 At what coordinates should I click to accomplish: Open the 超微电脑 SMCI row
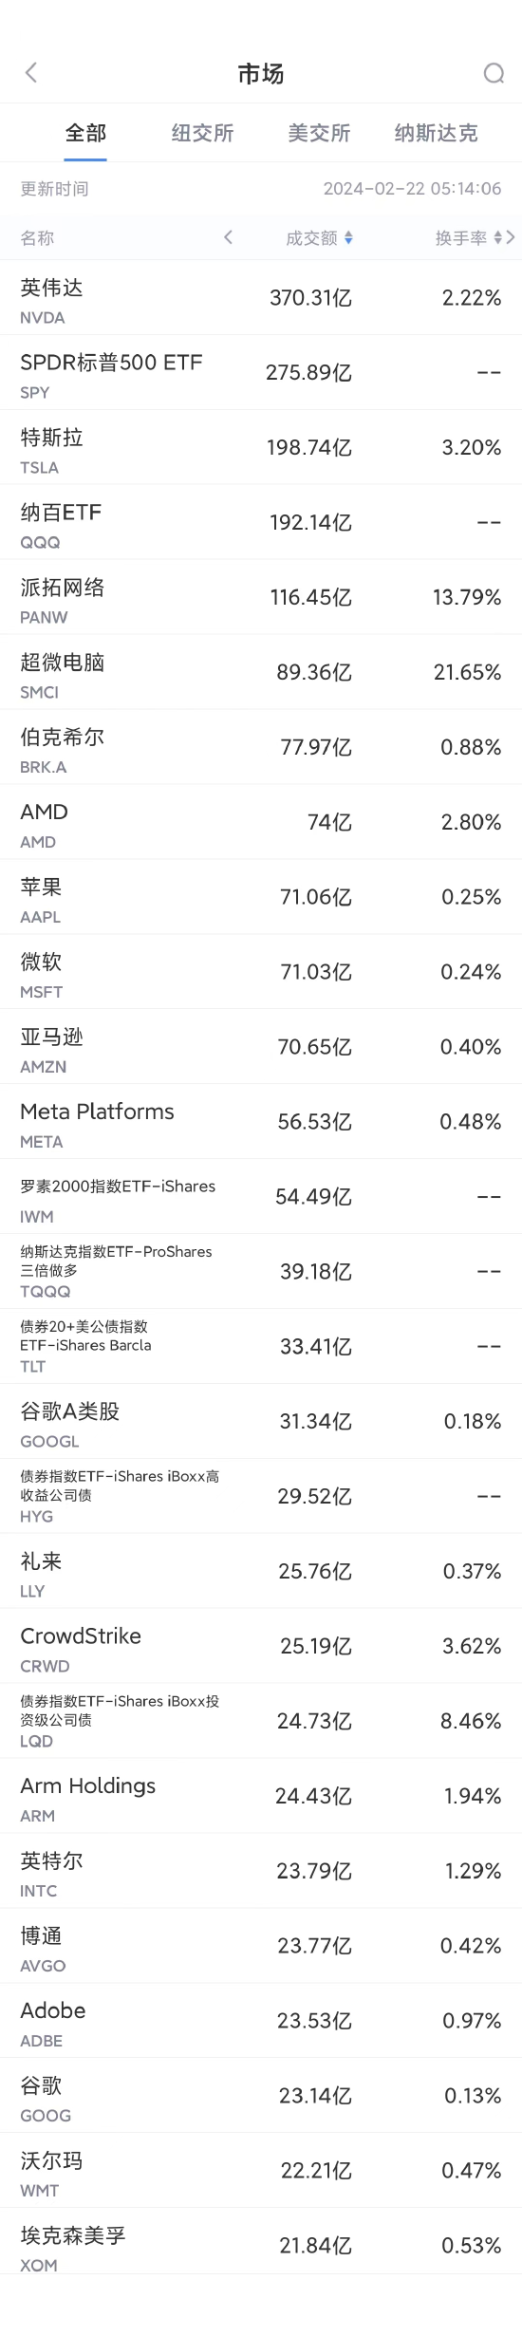coord(261,673)
